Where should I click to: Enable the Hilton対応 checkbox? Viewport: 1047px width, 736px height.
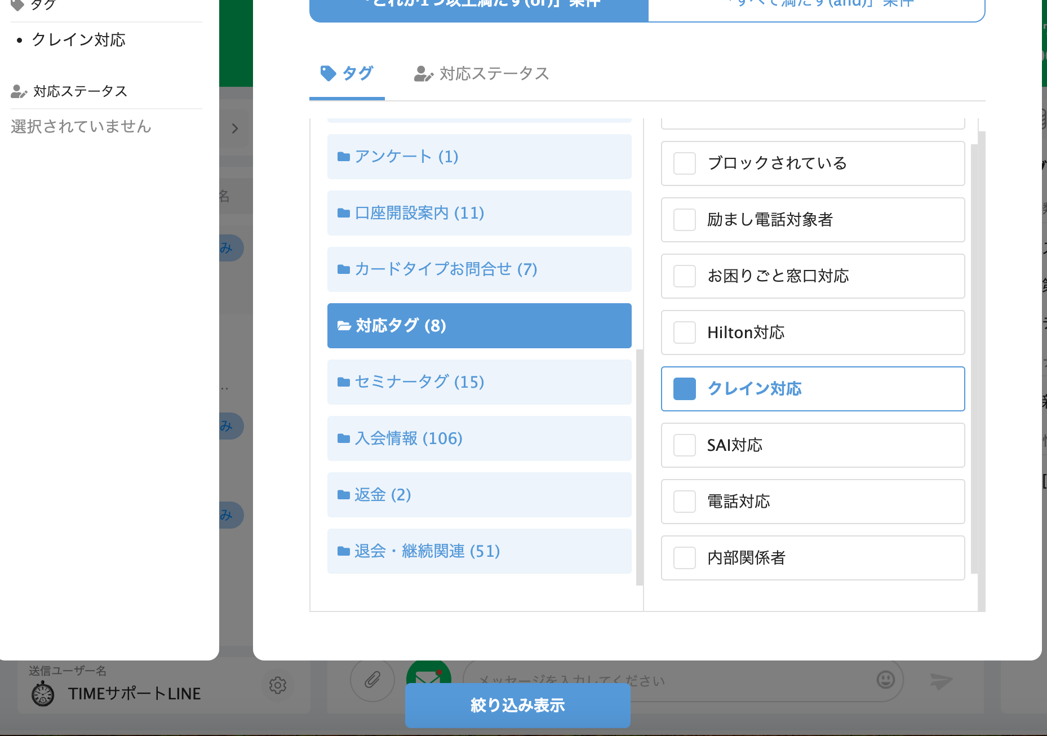[x=684, y=332]
